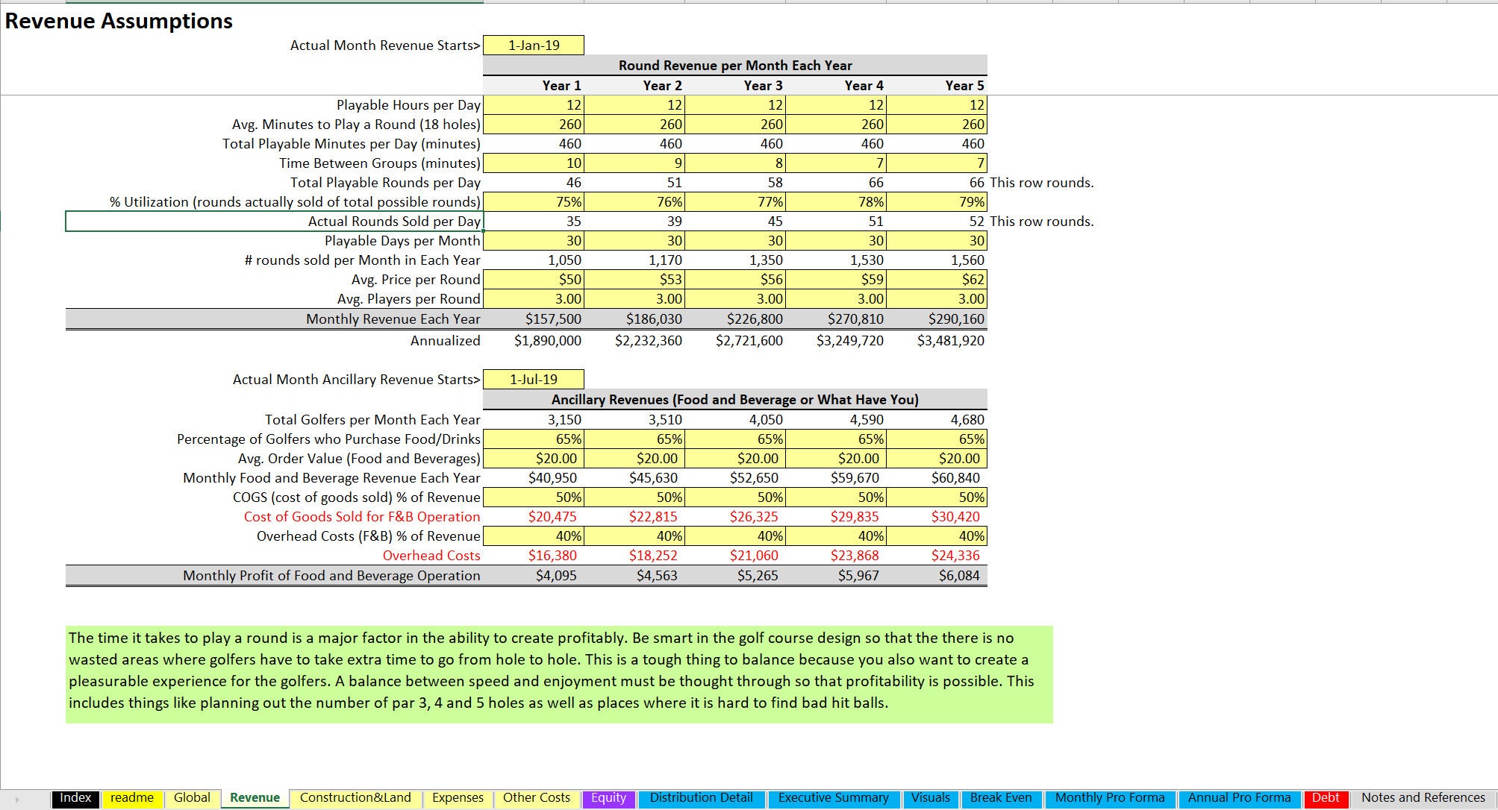Open the Visuals sheet
The image size is (1498, 810).
coord(931,797)
